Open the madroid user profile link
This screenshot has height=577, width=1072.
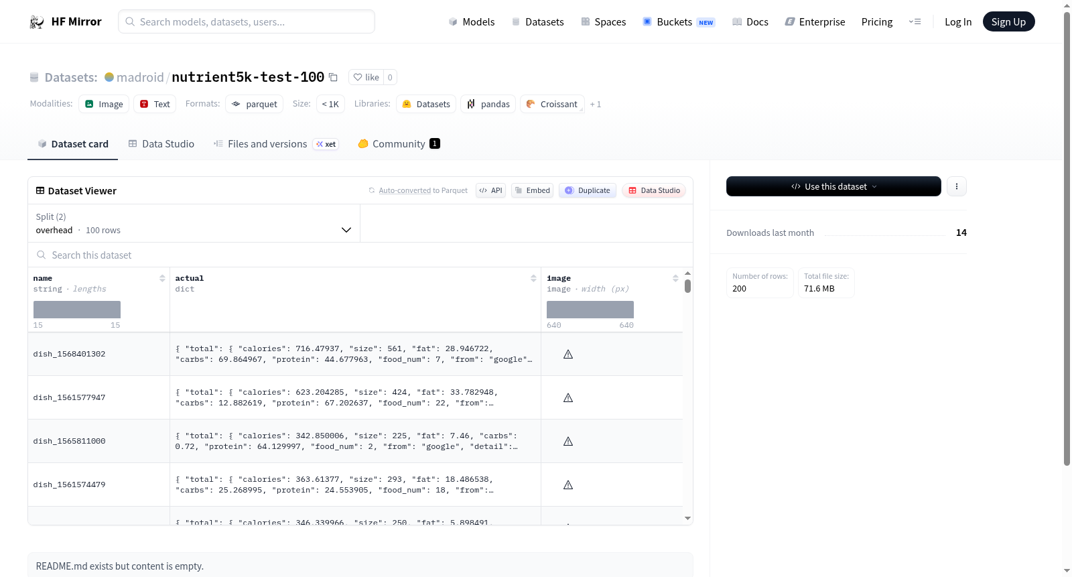pyautogui.click(x=140, y=77)
